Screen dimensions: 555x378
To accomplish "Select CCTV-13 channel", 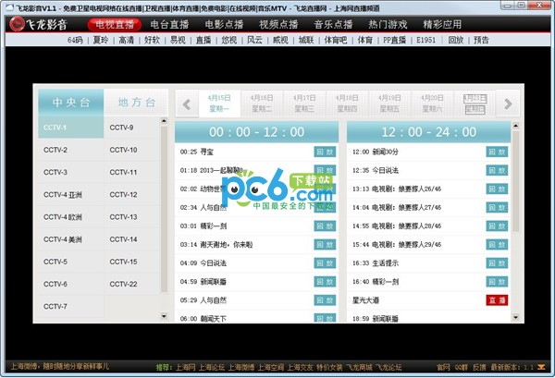I will click(x=123, y=217).
